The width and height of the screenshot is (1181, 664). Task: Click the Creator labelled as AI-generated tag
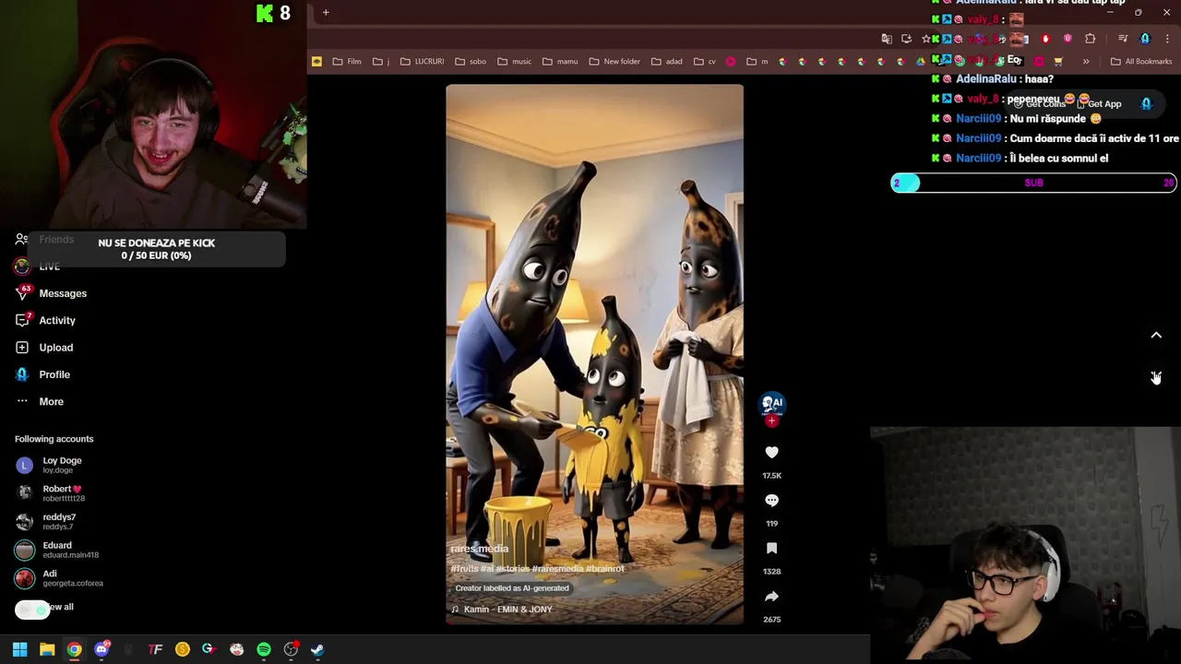pos(511,588)
